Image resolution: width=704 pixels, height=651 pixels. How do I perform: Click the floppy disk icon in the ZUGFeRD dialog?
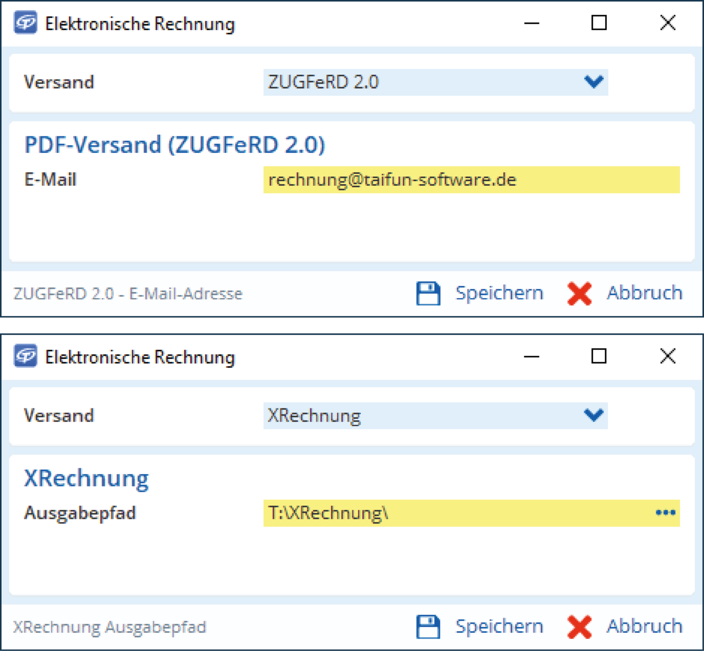[x=428, y=293]
